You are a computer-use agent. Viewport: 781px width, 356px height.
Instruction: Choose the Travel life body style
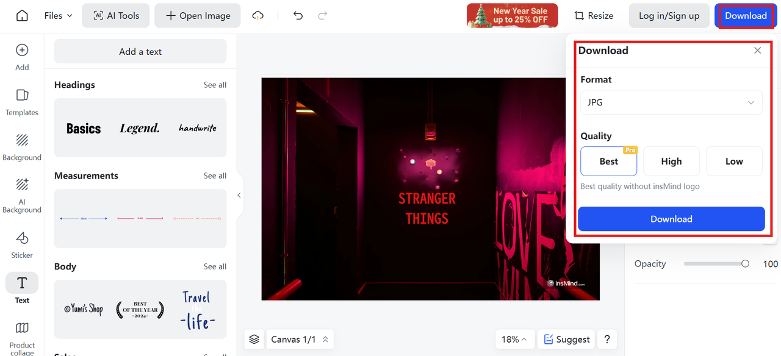pos(198,310)
